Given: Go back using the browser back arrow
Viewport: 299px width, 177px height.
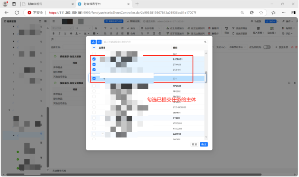Looking at the screenshot, I should 6,13.
